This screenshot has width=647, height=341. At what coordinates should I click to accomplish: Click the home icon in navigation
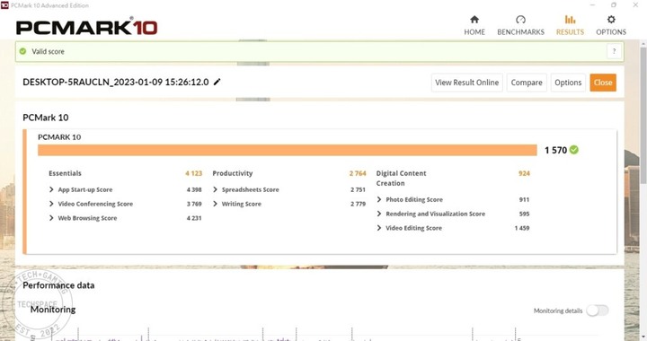474,20
